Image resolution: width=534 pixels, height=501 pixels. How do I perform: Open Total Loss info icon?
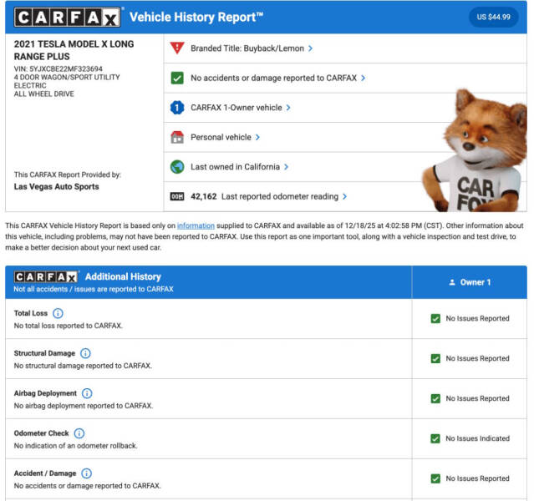58,314
